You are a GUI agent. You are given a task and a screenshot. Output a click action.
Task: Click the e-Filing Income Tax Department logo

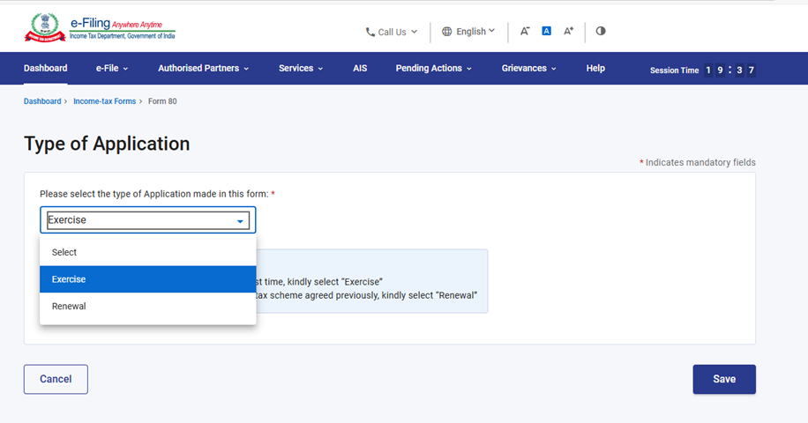[100, 29]
